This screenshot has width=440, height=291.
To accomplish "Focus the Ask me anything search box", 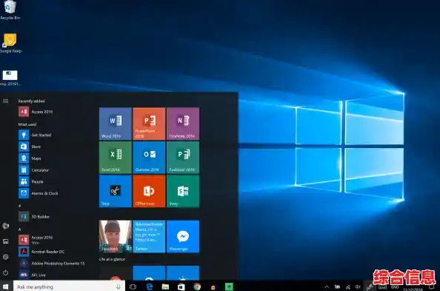I will click(69, 287).
